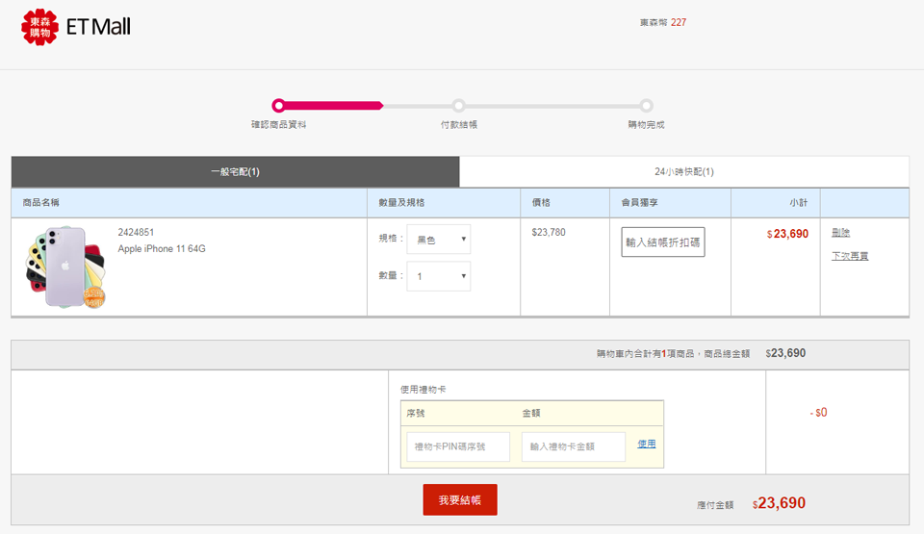Click the 輸入禮物卡金額 input field
Screen dimensions: 924x534
click(x=574, y=446)
